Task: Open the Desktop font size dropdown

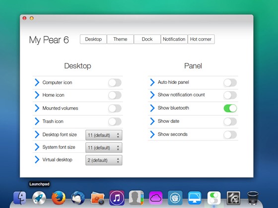Action: tap(104, 135)
